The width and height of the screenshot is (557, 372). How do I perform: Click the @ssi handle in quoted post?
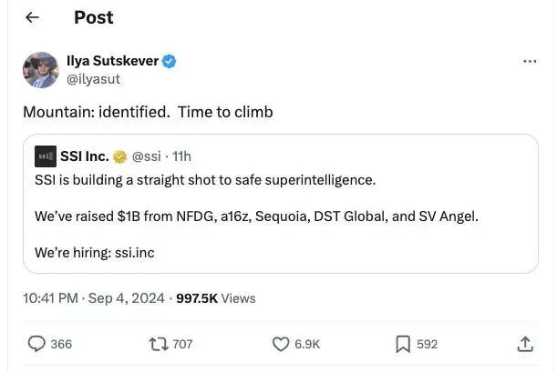point(148,156)
